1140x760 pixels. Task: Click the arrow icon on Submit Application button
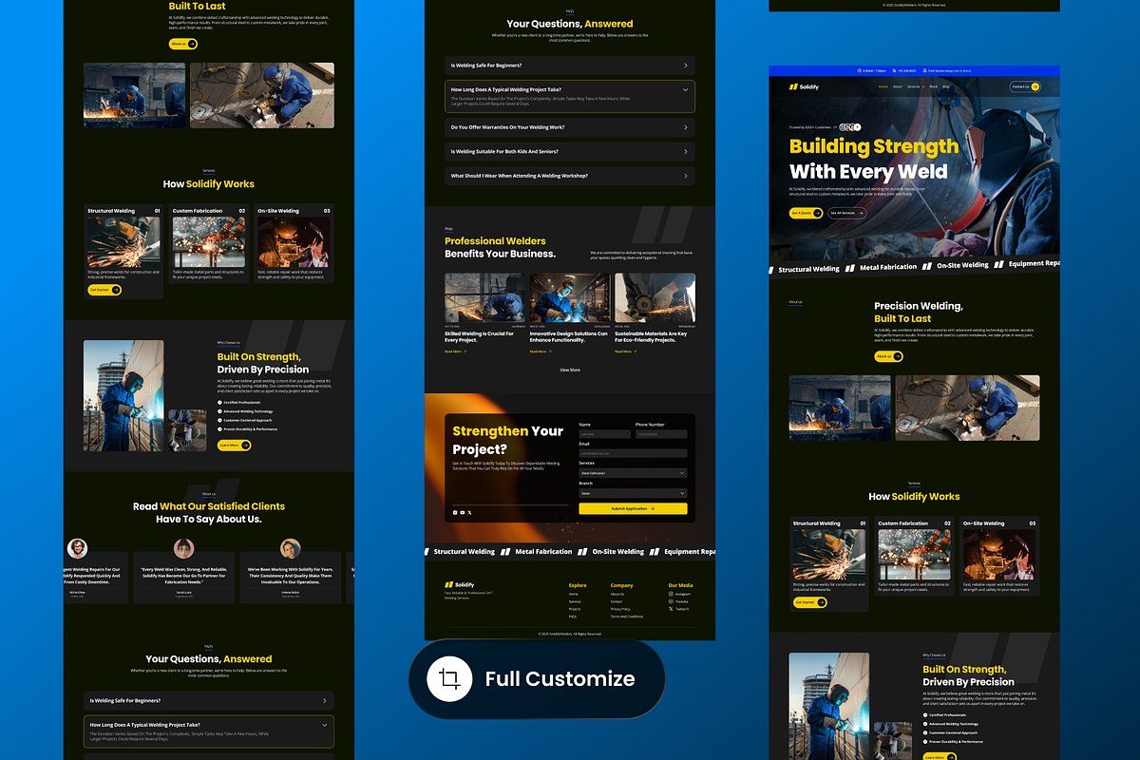tap(652, 509)
